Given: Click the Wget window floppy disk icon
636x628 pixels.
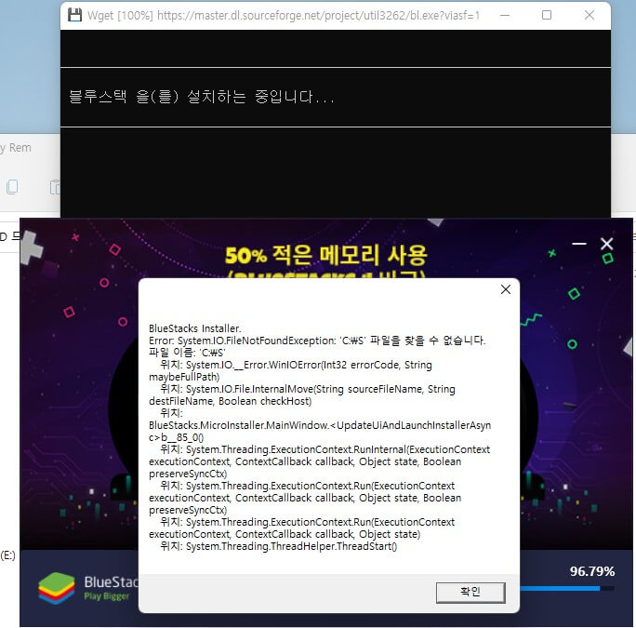Looking at the screenshot, I should [74, 16].
